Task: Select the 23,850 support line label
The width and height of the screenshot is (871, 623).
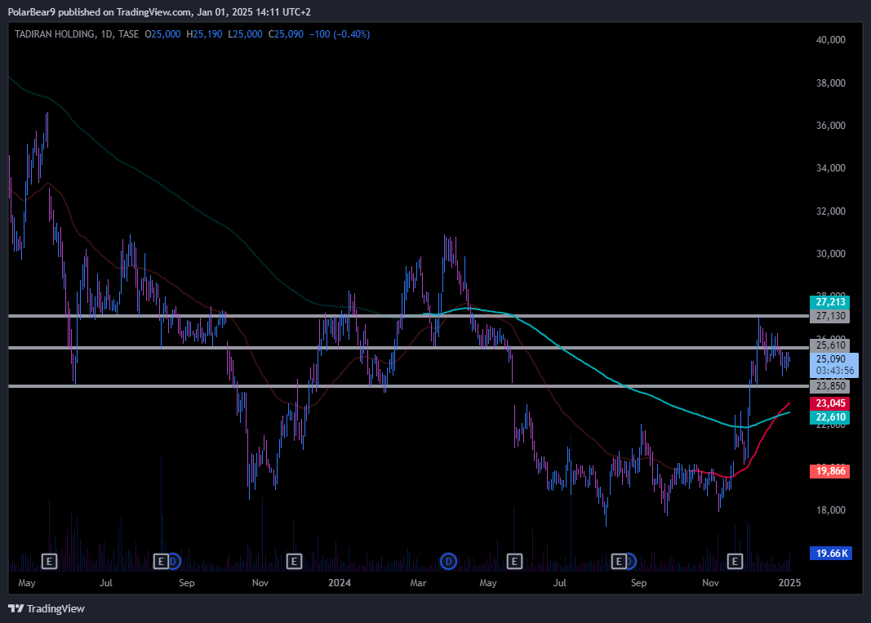Action: (831, 386)
